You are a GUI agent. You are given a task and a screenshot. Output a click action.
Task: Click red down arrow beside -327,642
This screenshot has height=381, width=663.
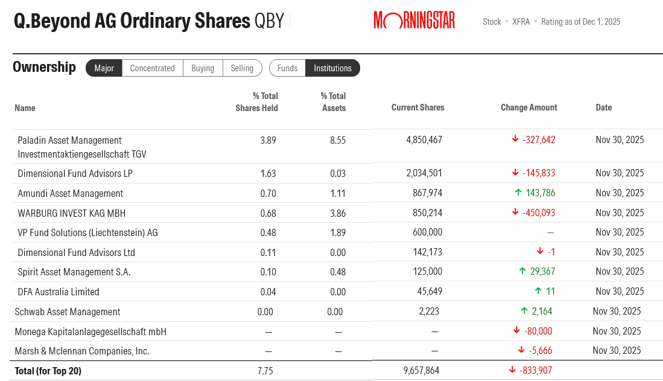coord(515,139)
